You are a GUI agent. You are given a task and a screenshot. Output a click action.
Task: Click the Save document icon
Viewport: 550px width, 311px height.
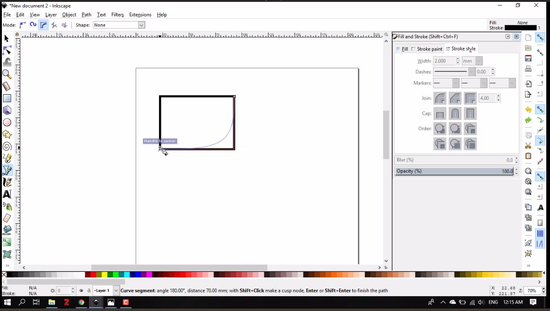[528, 58]
